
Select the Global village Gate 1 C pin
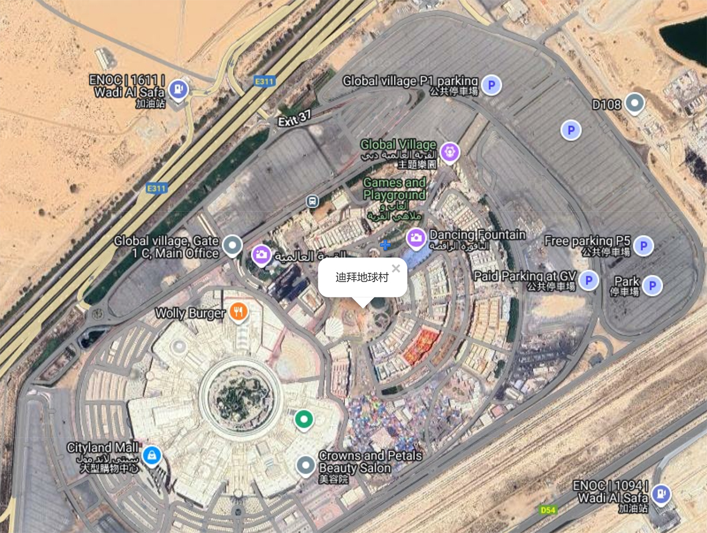pyautogui.click(x=233, y=246)
